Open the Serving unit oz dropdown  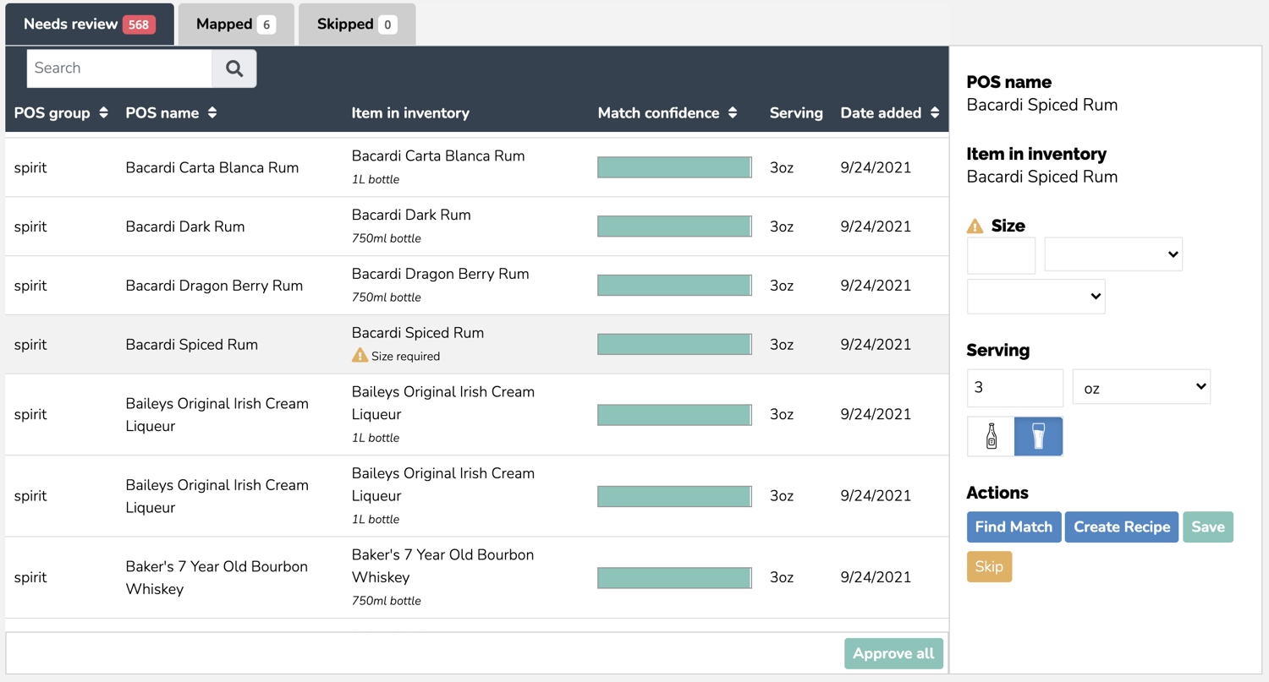(1141, 387)
